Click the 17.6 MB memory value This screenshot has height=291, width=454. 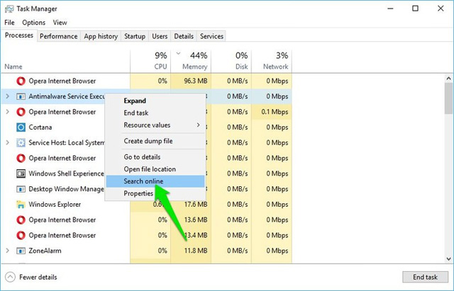[x=196, y=205]
